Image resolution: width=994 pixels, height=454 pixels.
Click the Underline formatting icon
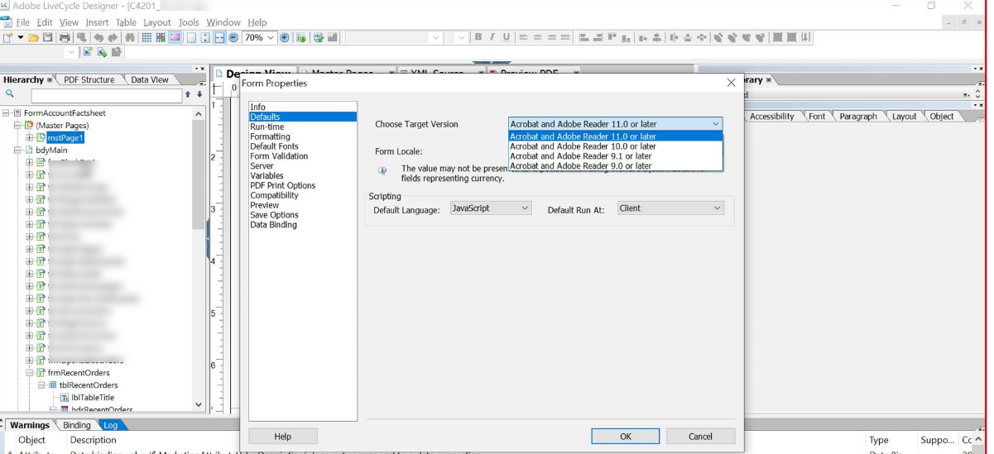click(x=506, y=37)
